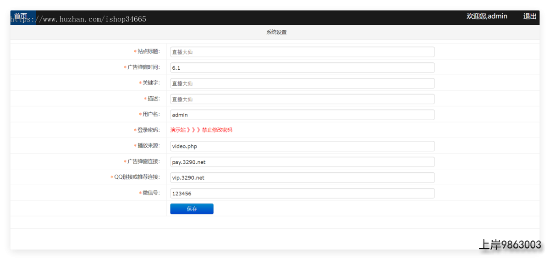
Task: Log out via the 退出 link
Action: point(530,17)
